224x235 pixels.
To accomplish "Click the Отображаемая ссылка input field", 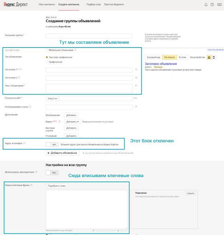I will 89,107.
